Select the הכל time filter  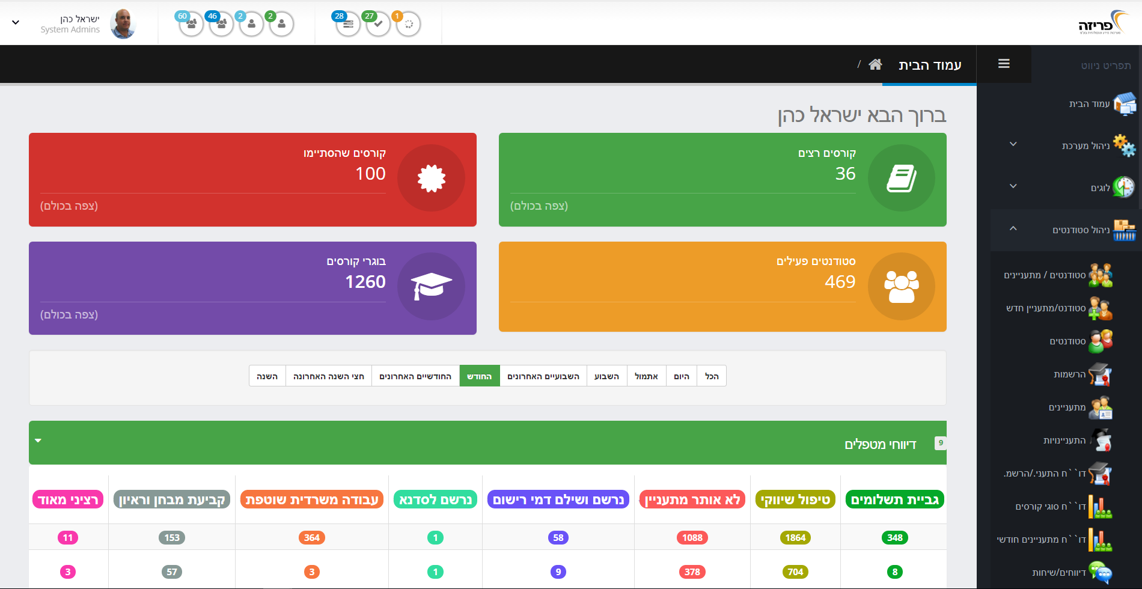click(712, 376)
